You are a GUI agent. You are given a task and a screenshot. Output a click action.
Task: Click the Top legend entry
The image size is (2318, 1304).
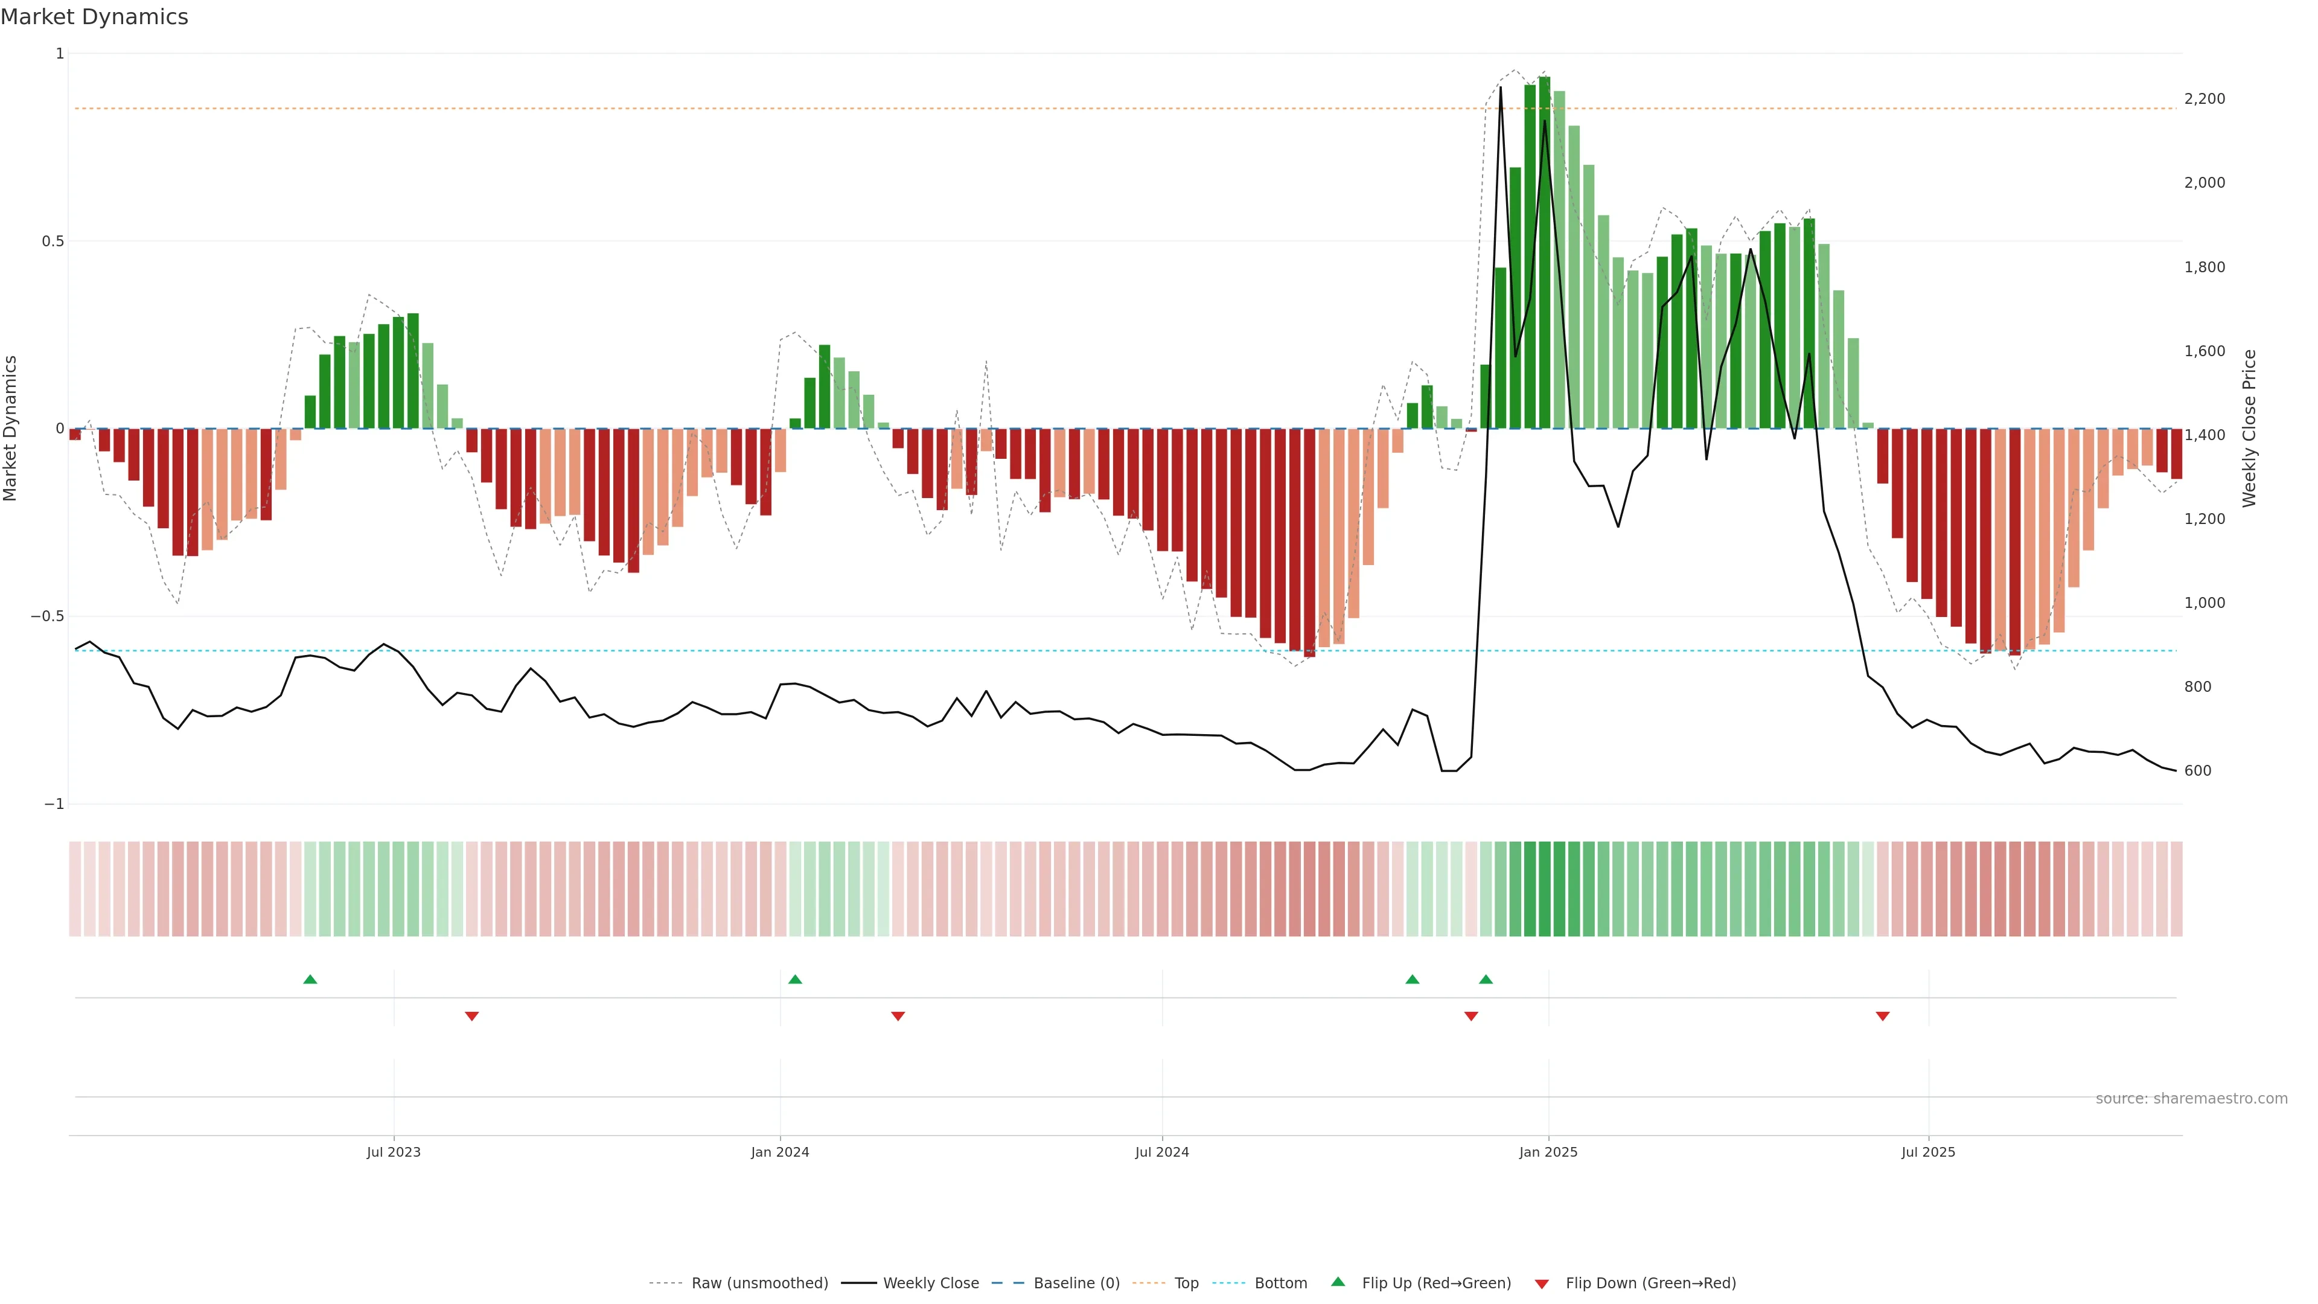click(1186, 1283)
